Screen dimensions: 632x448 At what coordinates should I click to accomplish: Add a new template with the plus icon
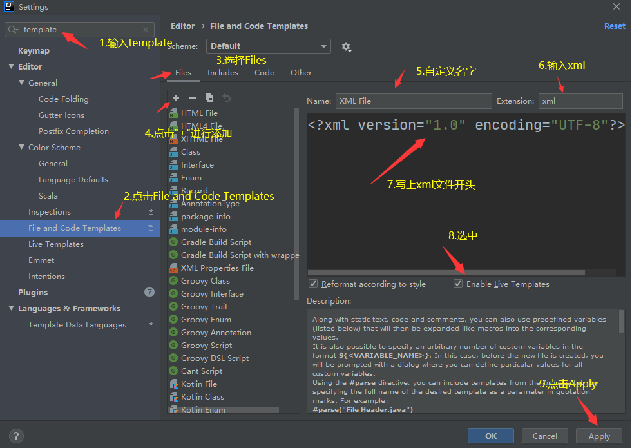(175, 97)
